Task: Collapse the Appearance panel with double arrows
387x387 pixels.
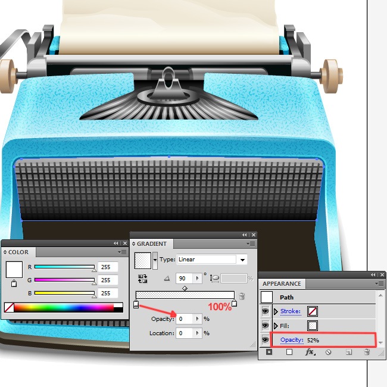Action: click(373, 274)
